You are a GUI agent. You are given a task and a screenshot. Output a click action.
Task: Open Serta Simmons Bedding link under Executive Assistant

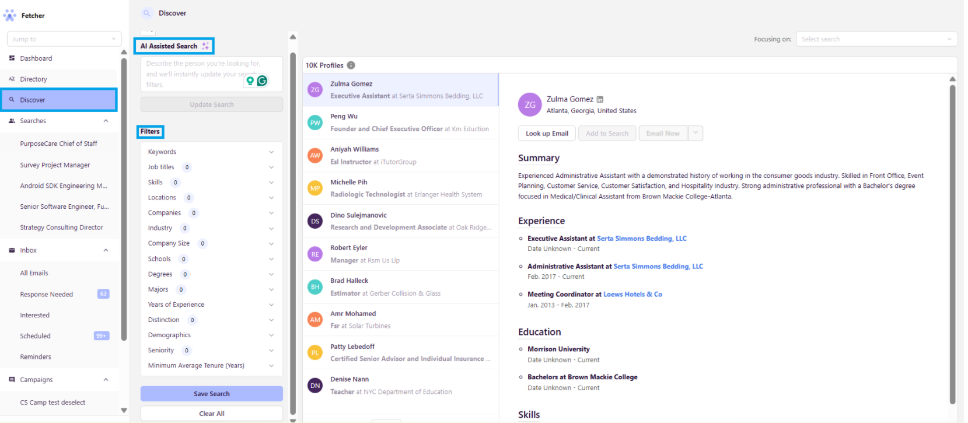642,239
